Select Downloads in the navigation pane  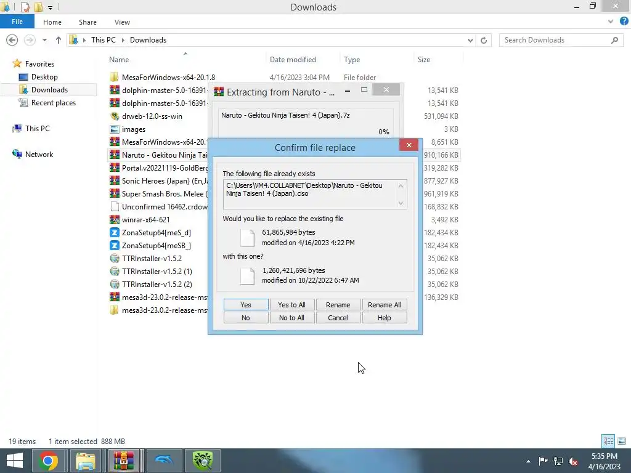[49, 90]
